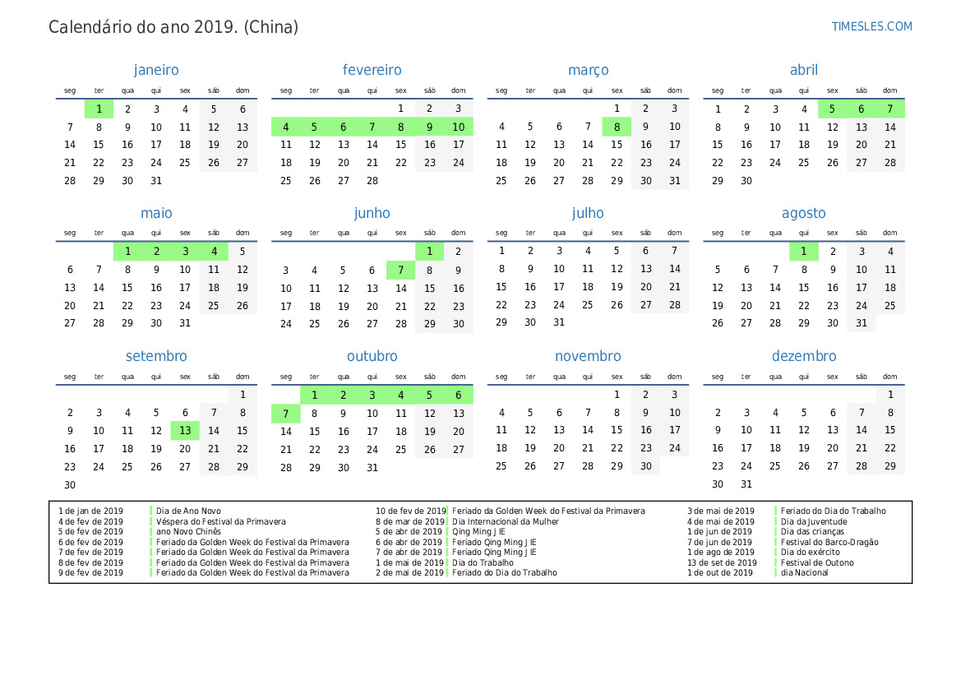Click the 'Calendário do ano 2019. (China)' title
The width and height of the screenshot is (961, 680).
(x=173, y=27)
